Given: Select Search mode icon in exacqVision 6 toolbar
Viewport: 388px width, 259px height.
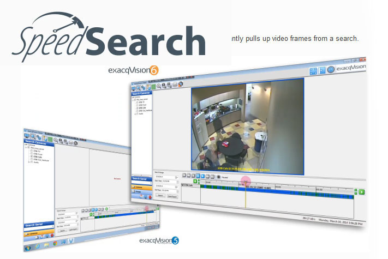Looking at the screenshot, I should (x=138, y=88).
